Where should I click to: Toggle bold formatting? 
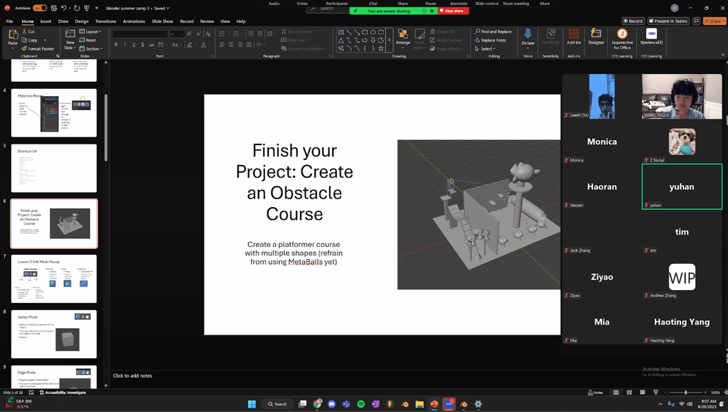[x=116, y=44]
